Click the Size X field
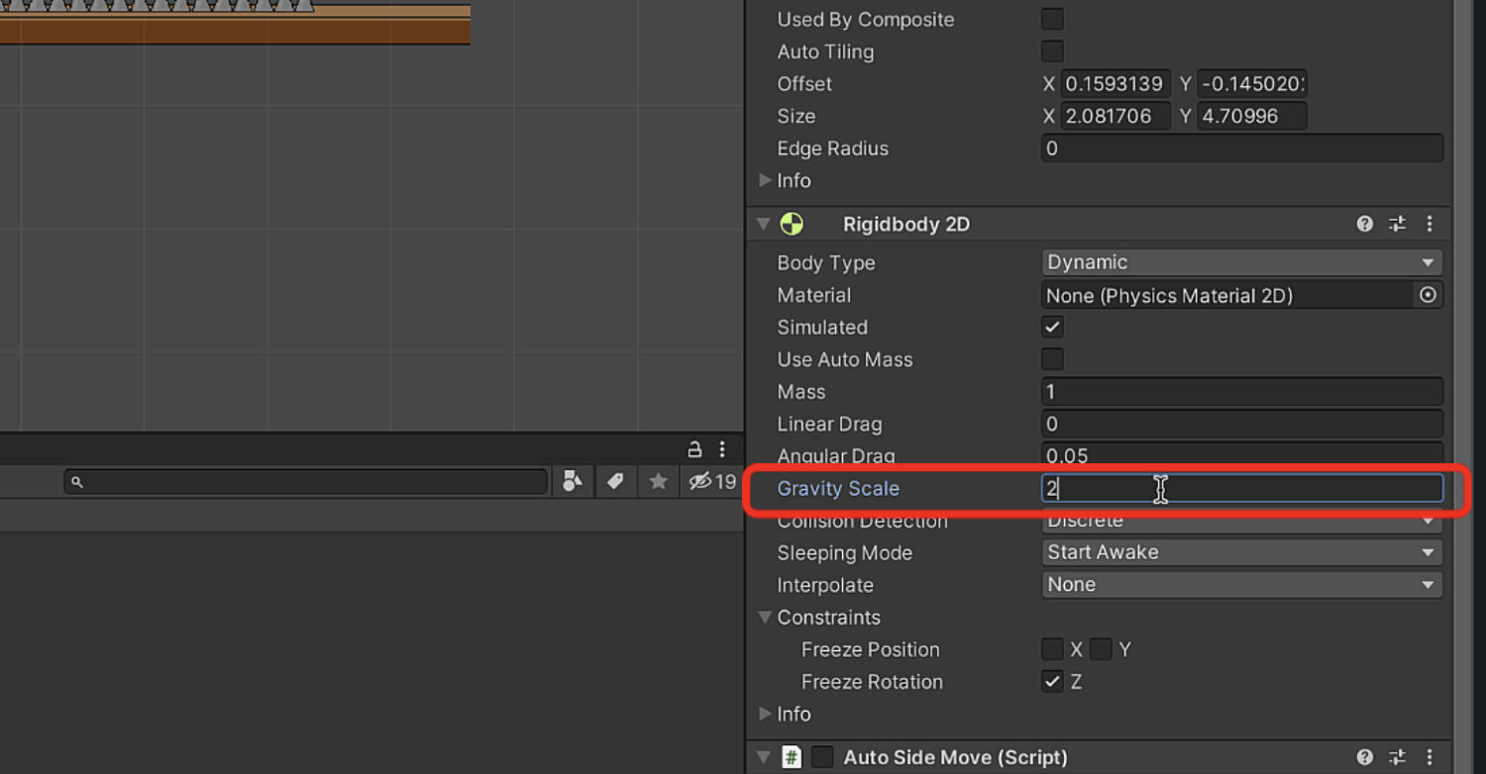The width and height of the screenshot is (1486, 774). [1115, 117]
